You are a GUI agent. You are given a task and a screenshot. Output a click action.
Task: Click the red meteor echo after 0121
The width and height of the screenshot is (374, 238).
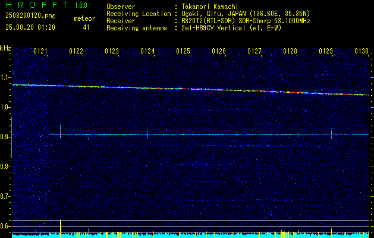(x=61, y=131)
